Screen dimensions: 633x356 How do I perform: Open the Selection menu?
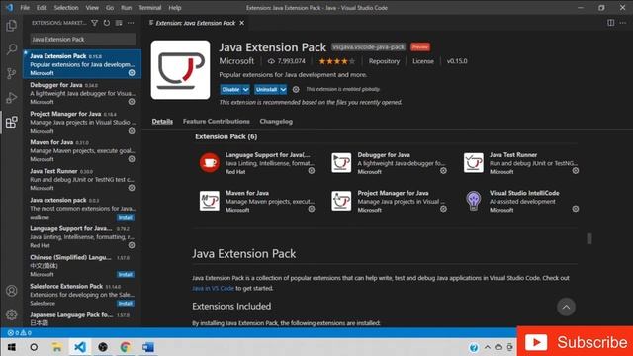click(x=66, y=8)
